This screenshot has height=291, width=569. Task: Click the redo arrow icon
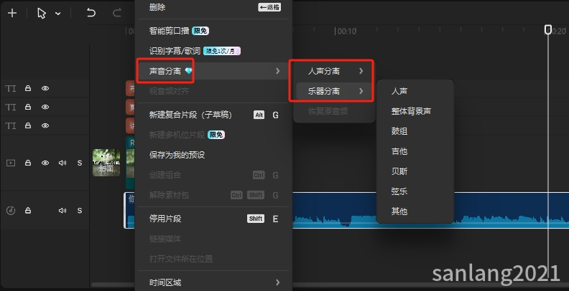point(116,14)
